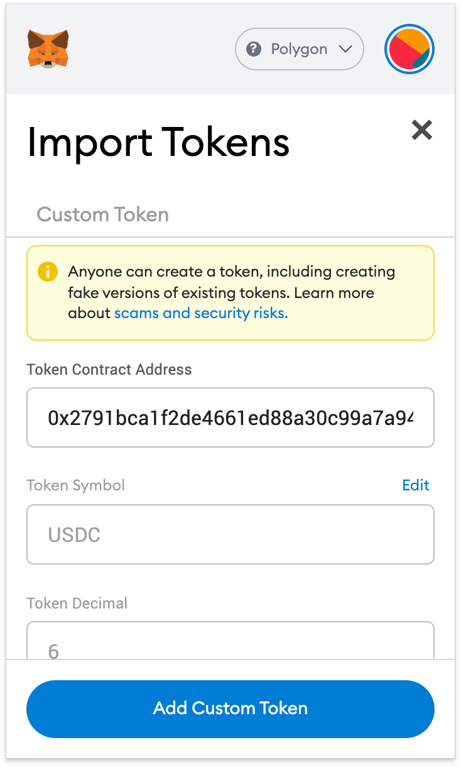Click the yellow info icon in the warning banner

(48, 272)
